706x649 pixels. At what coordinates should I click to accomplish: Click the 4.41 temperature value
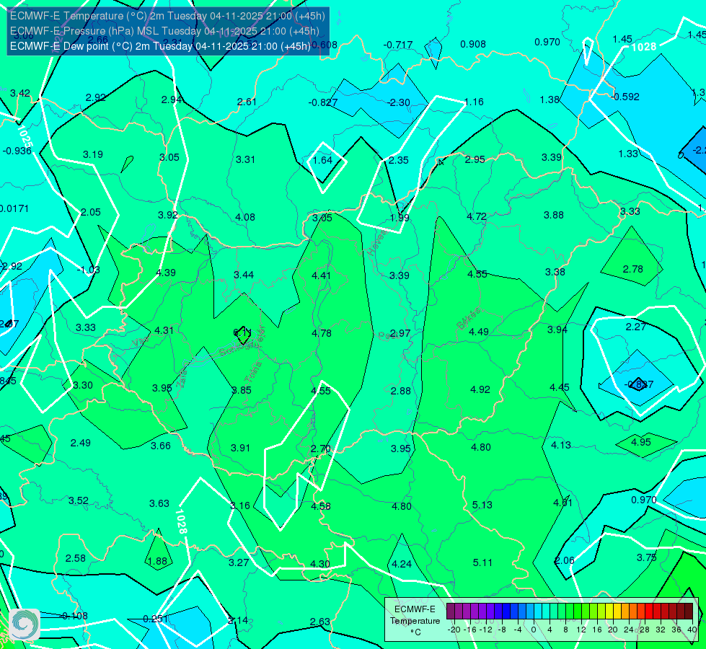tap(321, 275)
